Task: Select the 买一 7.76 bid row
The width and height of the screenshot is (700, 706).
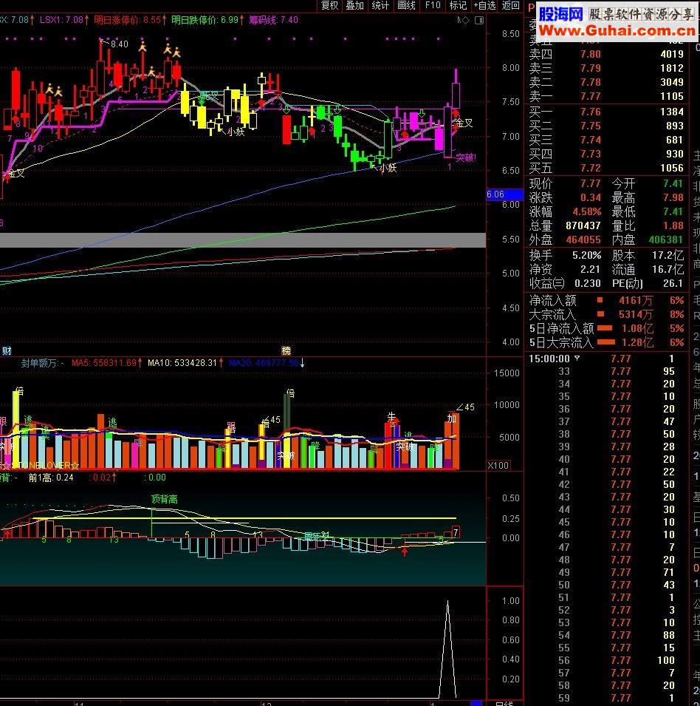Action: tap(606, 112)
